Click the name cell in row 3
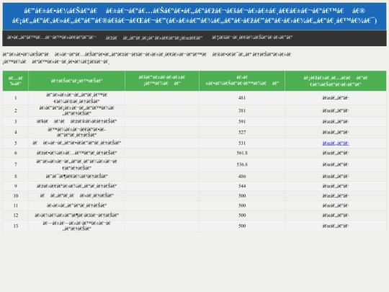The width and height of the screenshot is (389, 292). click(76, 121)
